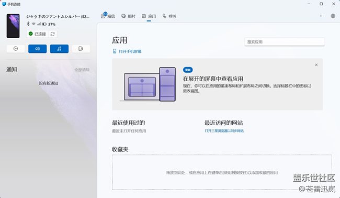Switch to the 照片 photos tab
Viewport: 340px width, 198px height.
[x=128, y=16]
